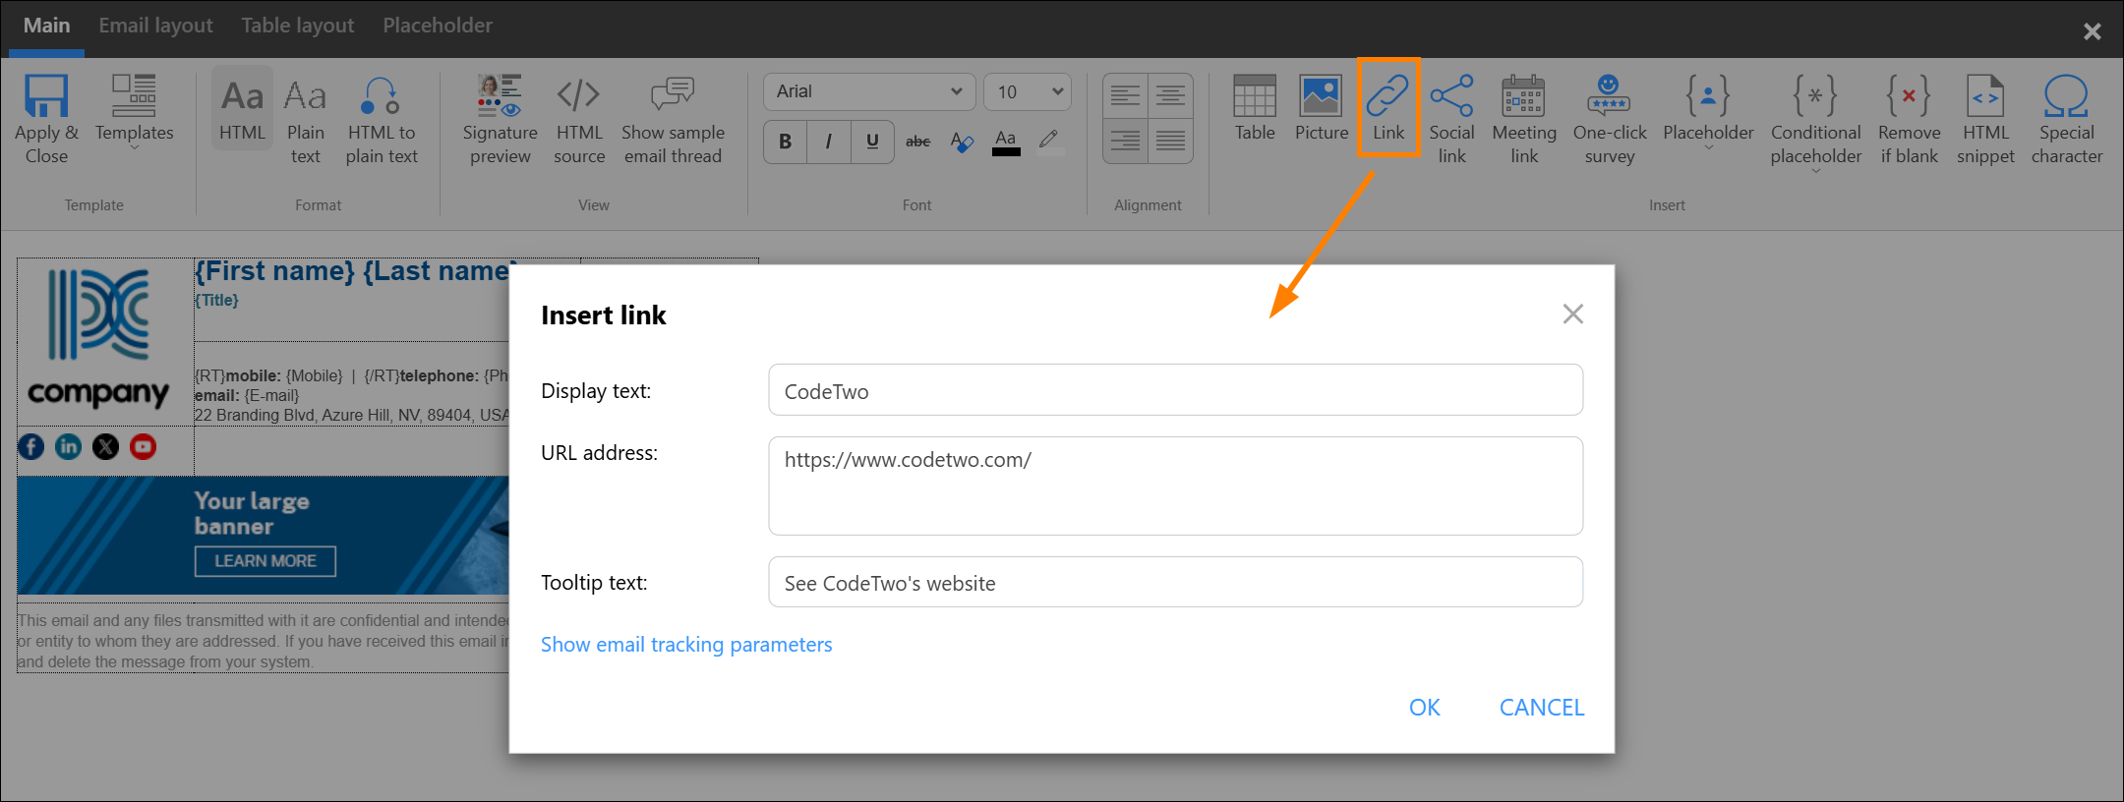Choose the text highlight color
Image resolution: width=2124 pixels, height=802 pixels.
tap(1049, 142)
